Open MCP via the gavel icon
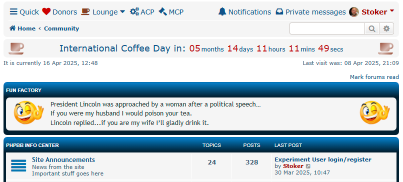403x182 pixels. (162, 11)
